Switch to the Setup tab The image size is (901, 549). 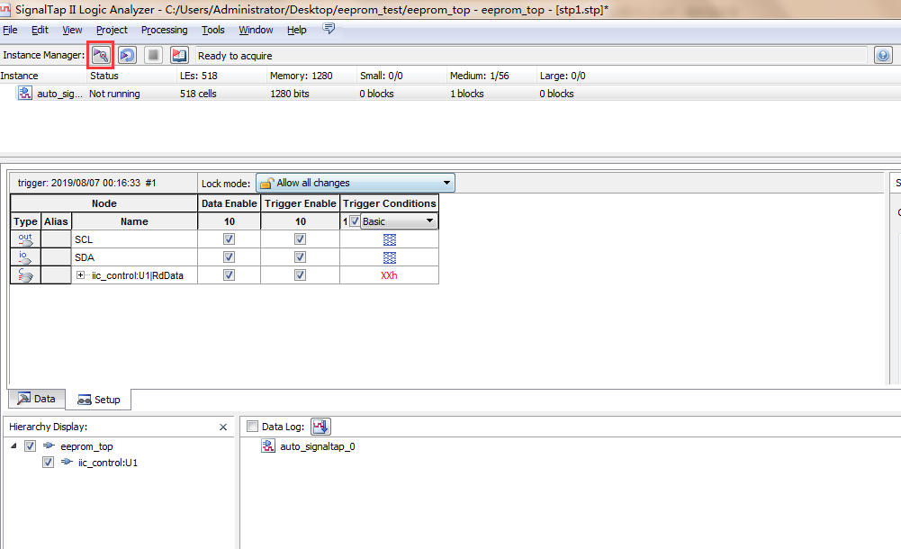pos(99,400)
